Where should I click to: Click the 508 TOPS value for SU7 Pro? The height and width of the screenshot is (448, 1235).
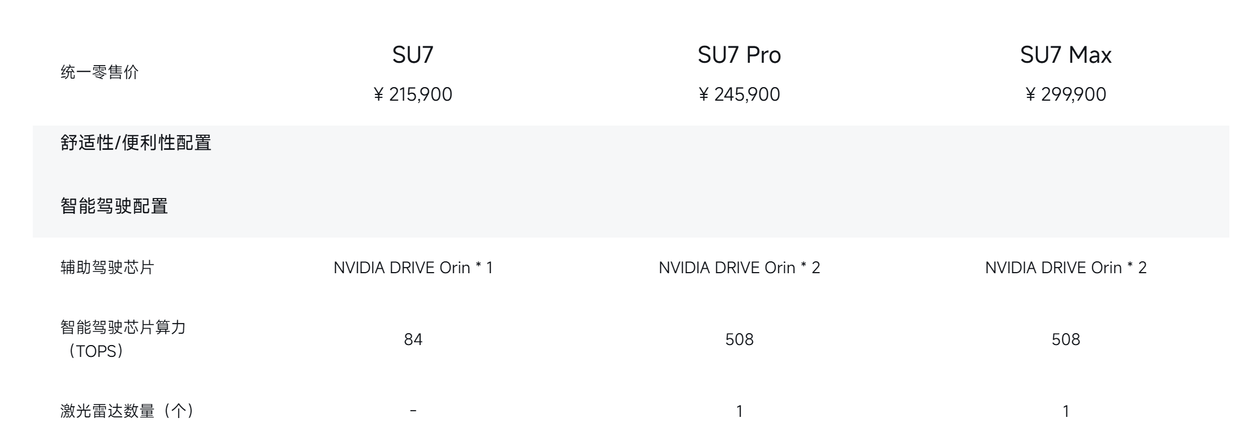pos(739,339)
